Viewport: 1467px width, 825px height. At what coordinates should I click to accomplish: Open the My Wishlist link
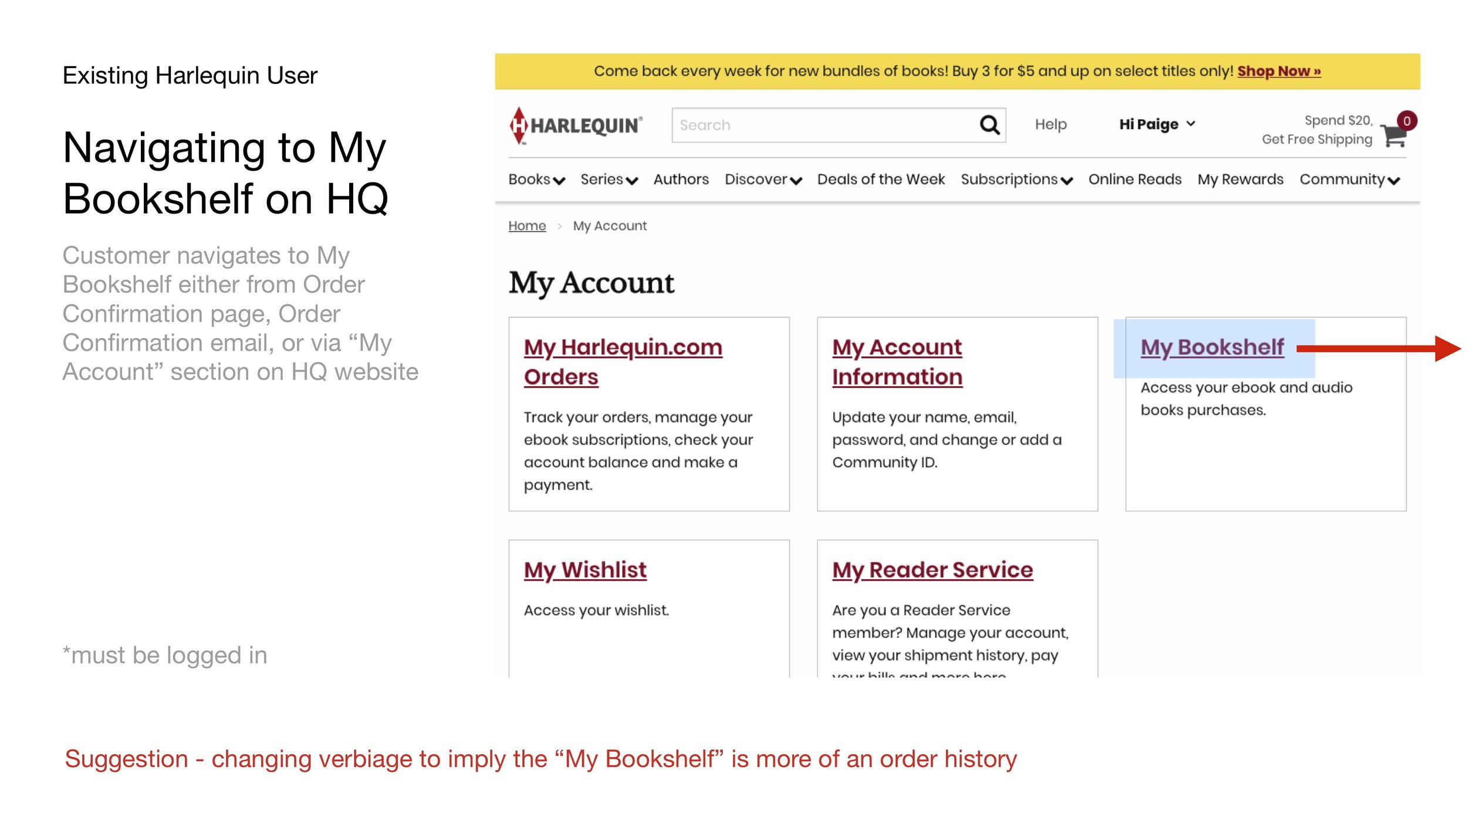(585, 570)
